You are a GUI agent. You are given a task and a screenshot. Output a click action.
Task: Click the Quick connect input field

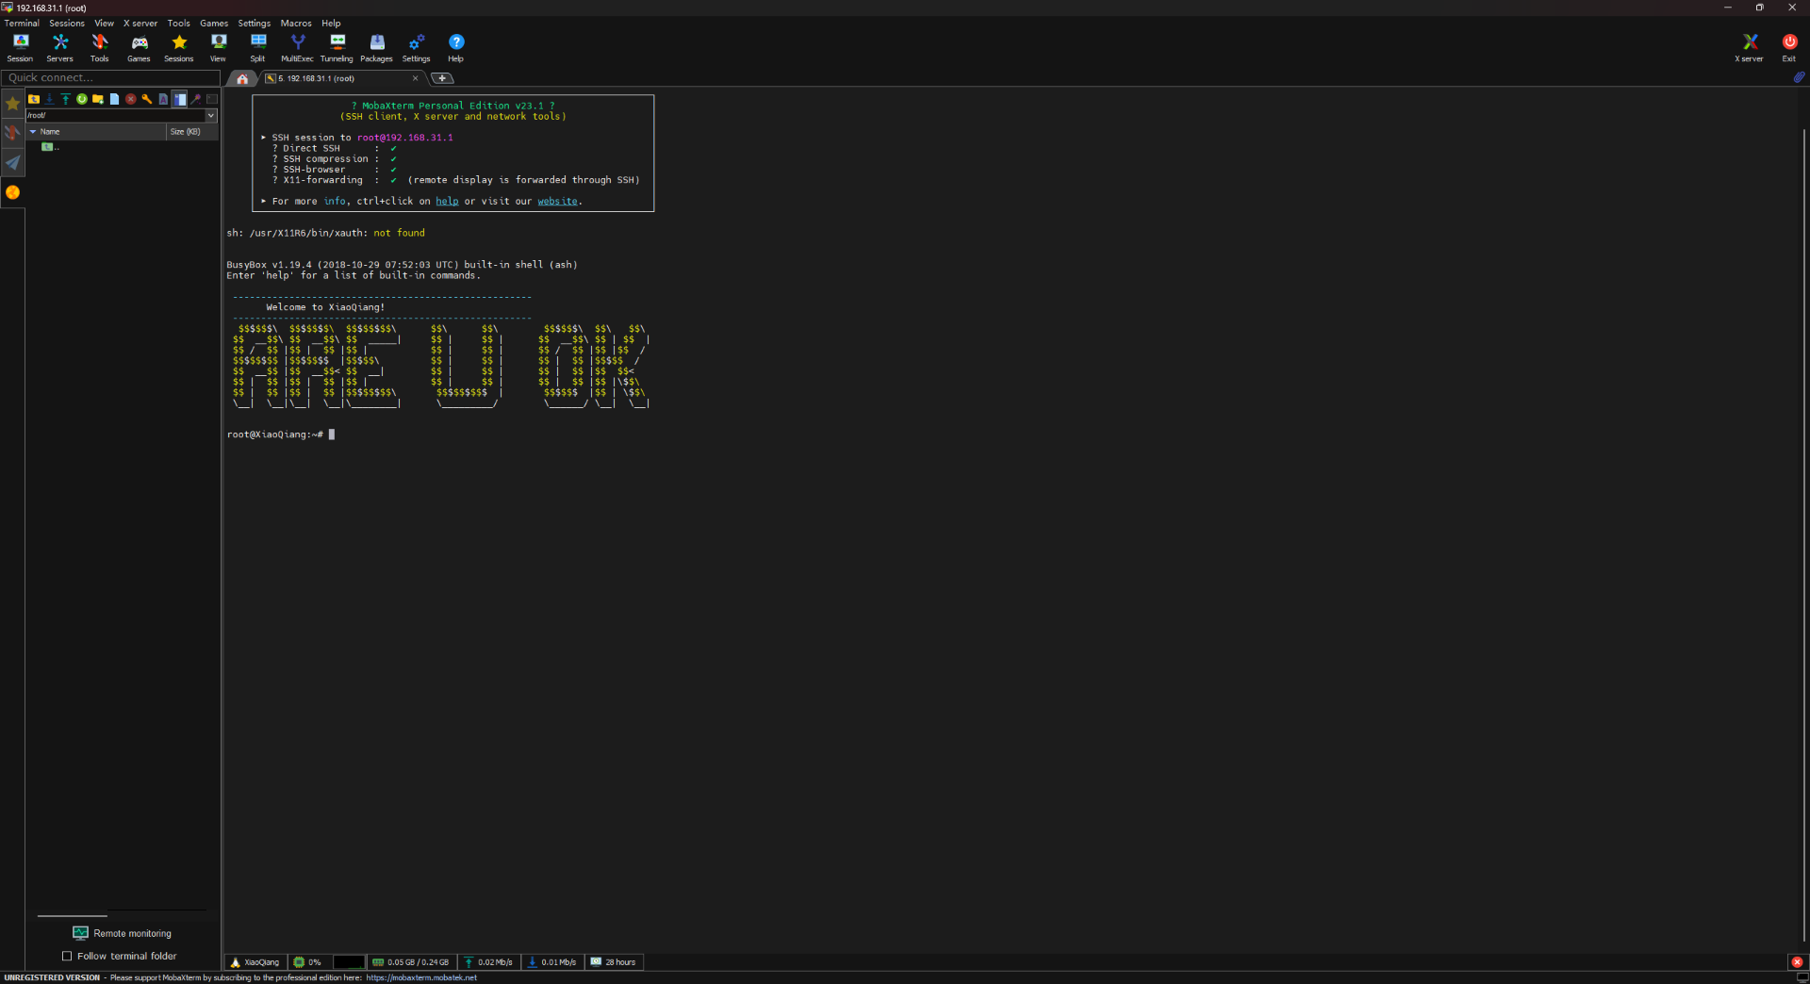[x=110, y=77]
